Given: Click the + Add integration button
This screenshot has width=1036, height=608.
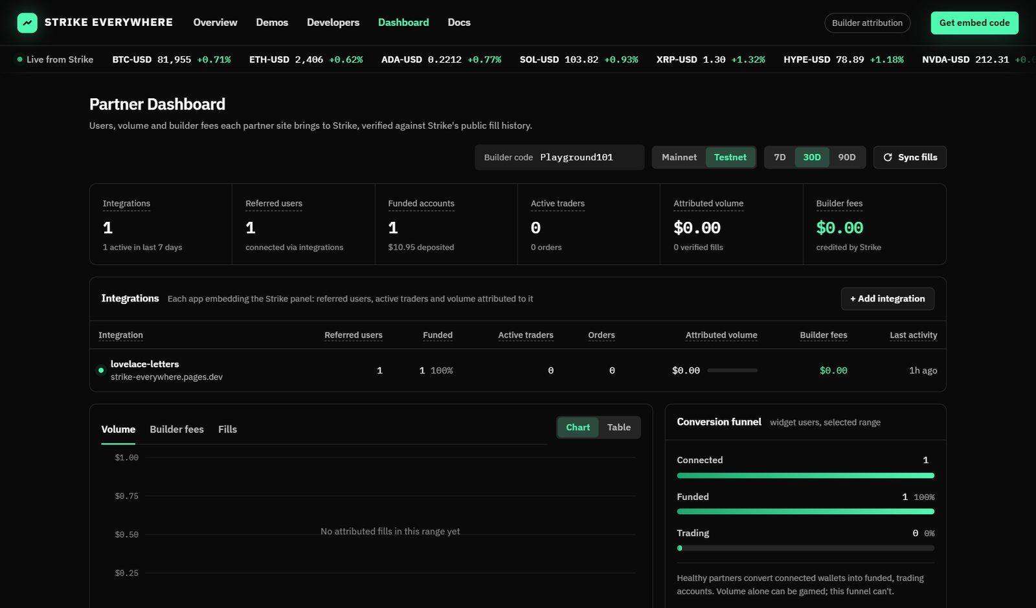Looking at the screenshot, I should (887, 299).
